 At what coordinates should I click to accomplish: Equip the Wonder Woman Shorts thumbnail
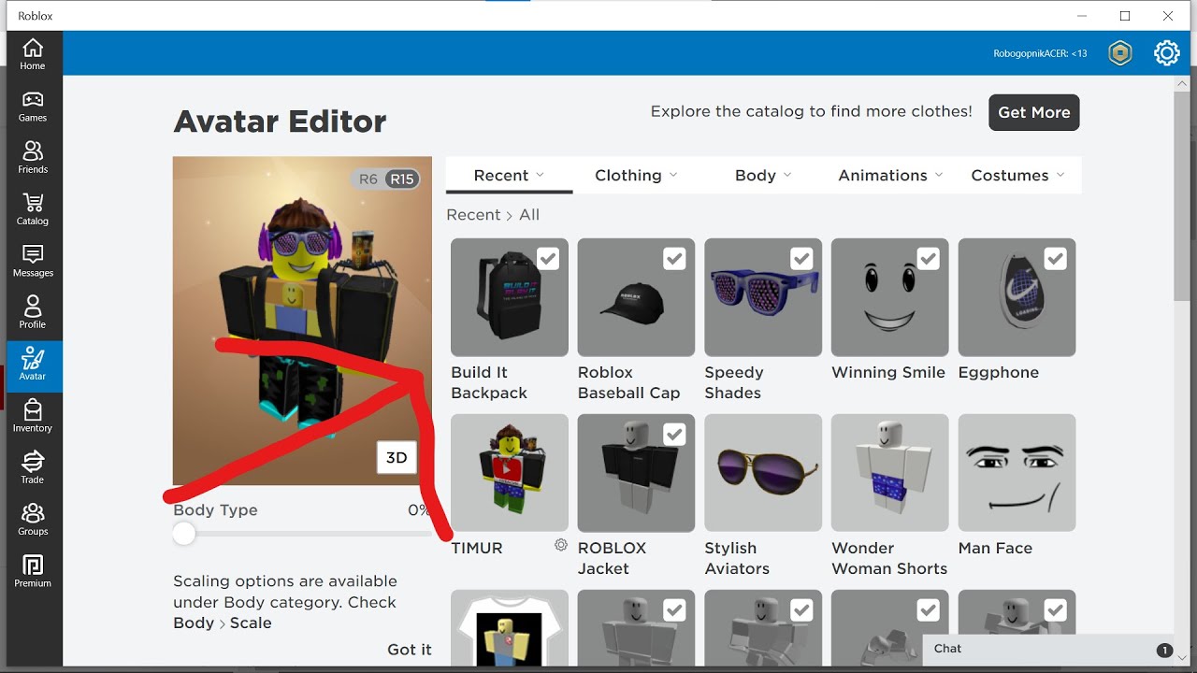click(890, 473)
